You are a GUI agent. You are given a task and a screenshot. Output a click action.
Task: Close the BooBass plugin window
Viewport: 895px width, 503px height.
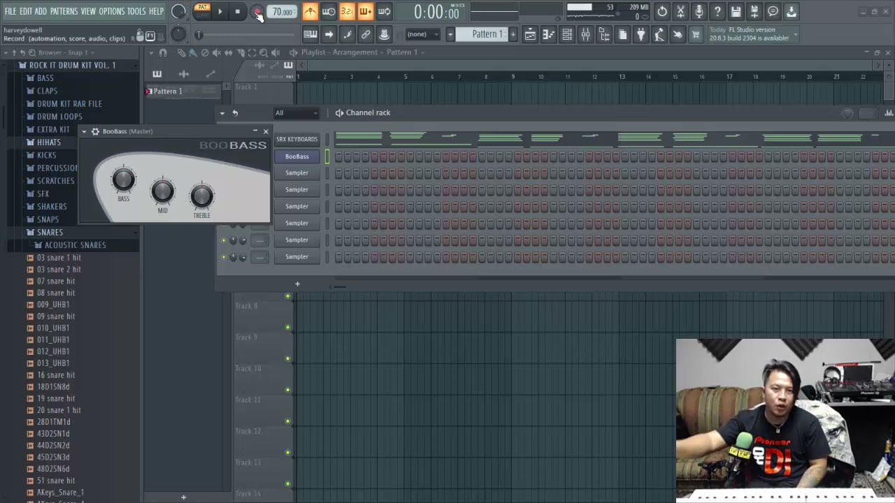point(266,131)
